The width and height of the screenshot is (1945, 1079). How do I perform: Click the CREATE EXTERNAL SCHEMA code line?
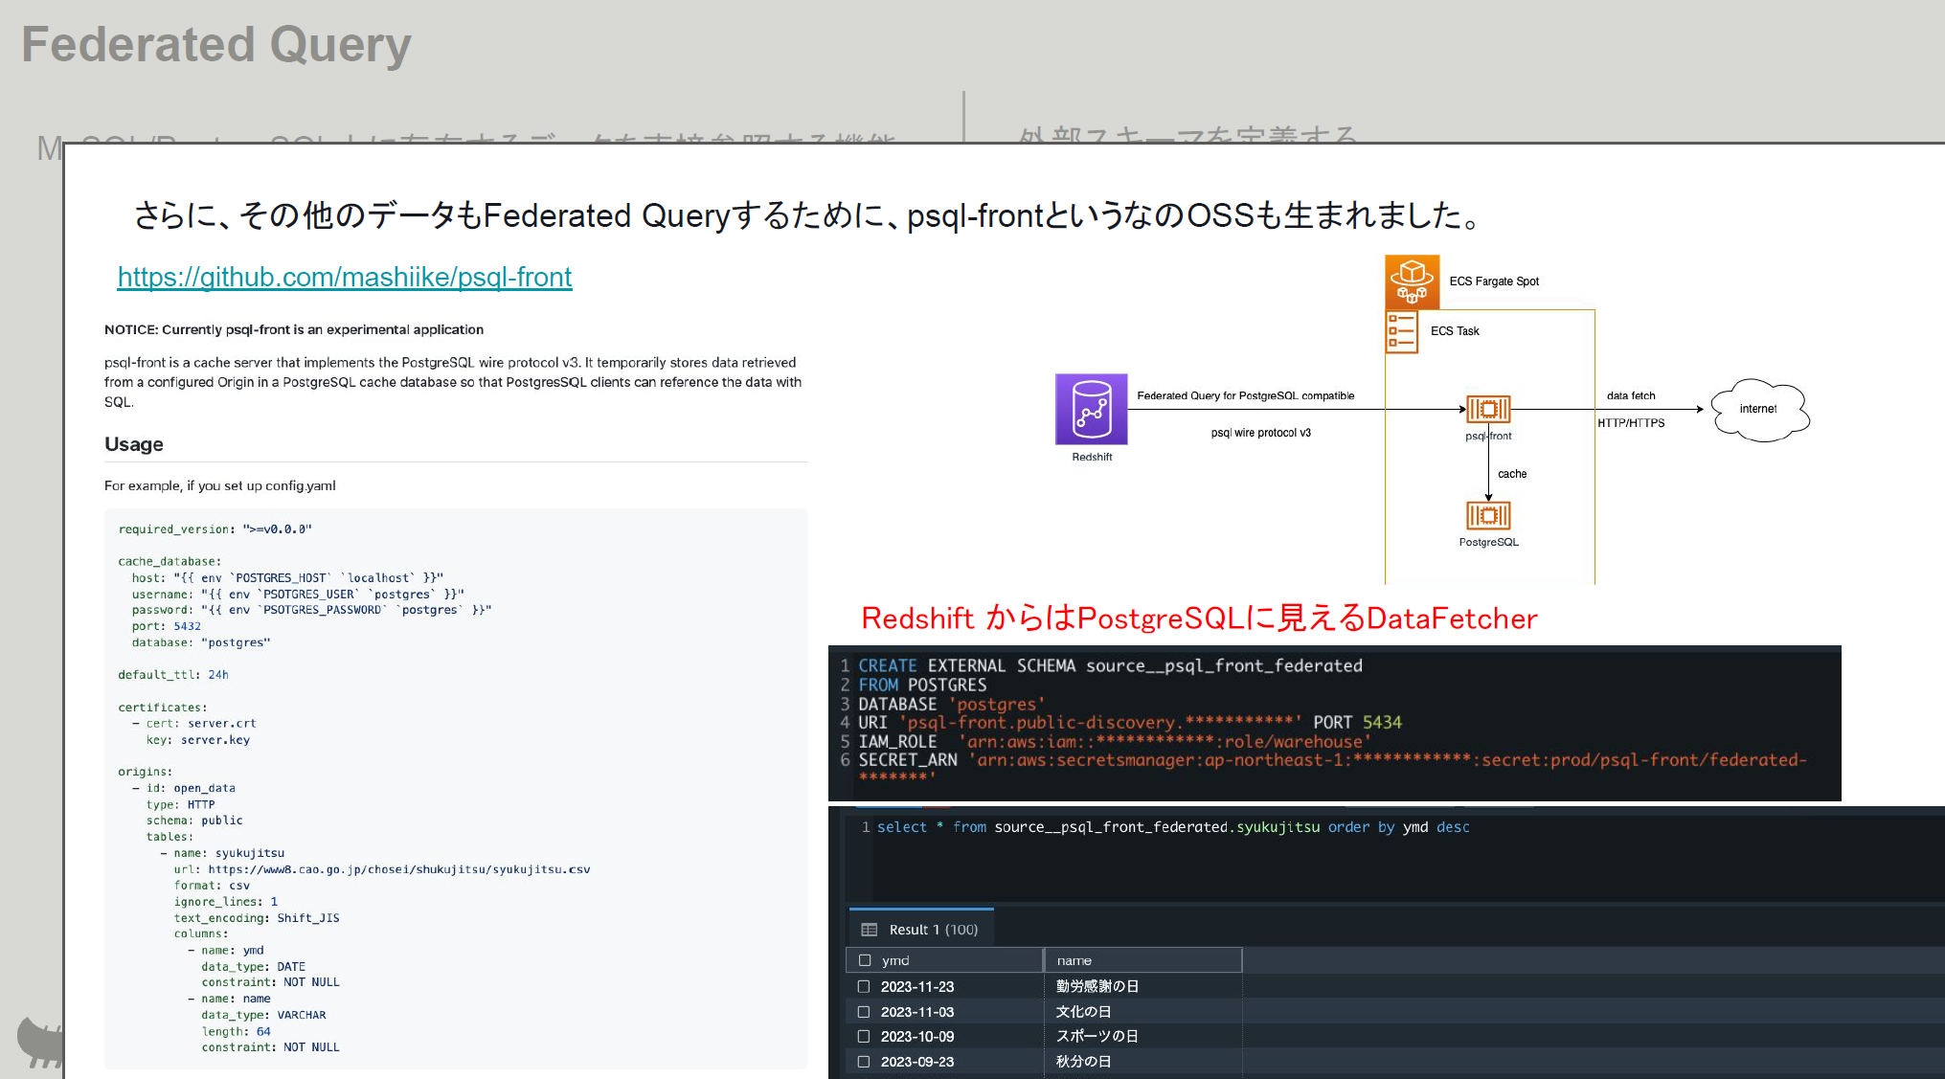tap(1109, 665)
